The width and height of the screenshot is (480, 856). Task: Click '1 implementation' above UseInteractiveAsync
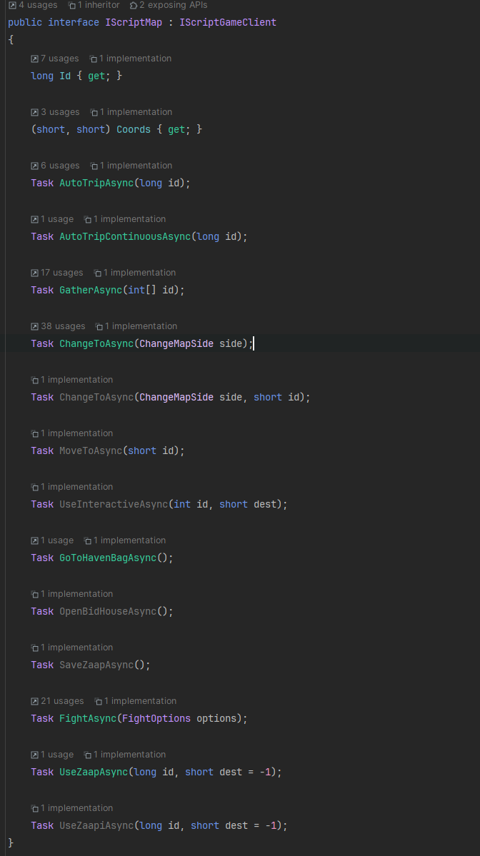pos(76,486)
